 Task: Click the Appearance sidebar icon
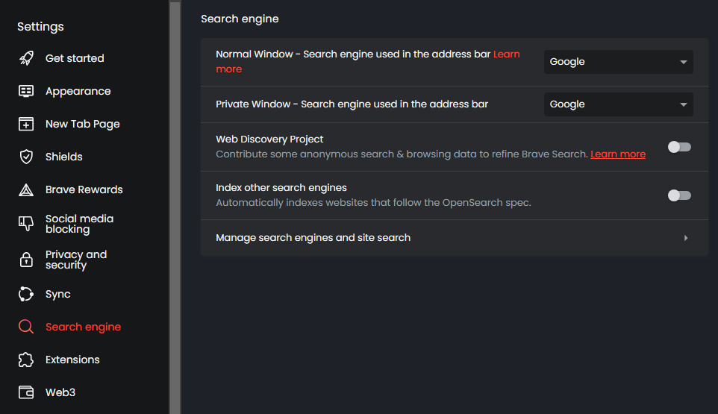(26, 91)
